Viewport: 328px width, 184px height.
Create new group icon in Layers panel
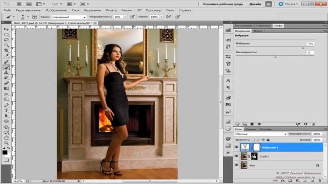coord(304,180)
